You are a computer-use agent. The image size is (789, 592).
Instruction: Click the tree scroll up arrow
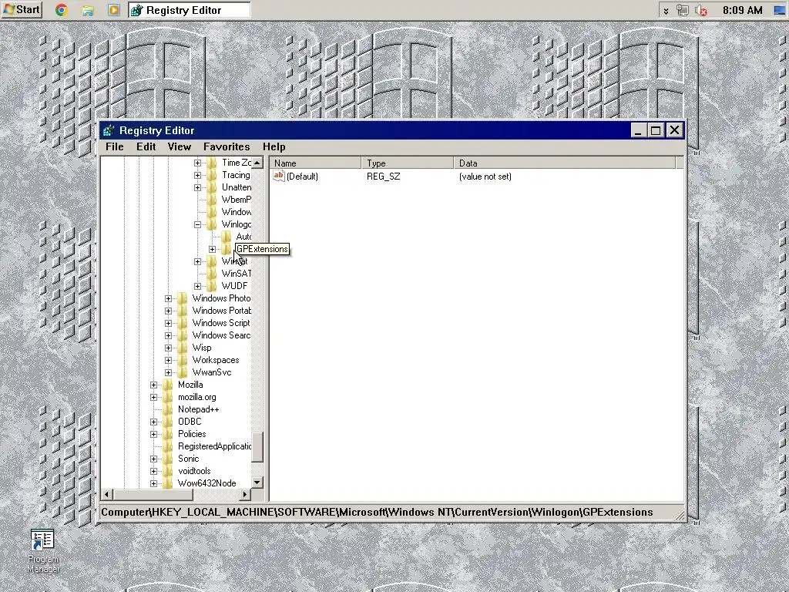pyautogui.click(x=257, y=163)
